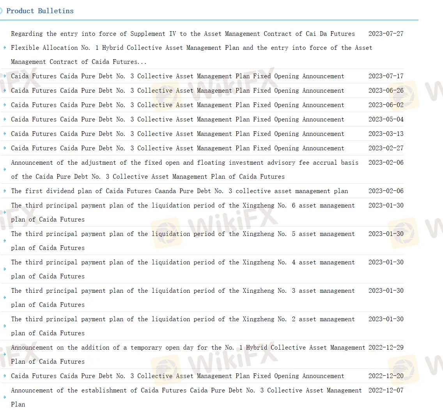Click the arrow bullet beside Xingzheng No. 6 plan
Image resolution: width=443 pixels, height=410 pixels.
(5, 212)
